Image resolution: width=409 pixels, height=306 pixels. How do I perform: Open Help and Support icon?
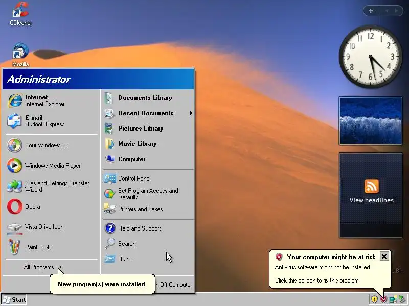110,228
